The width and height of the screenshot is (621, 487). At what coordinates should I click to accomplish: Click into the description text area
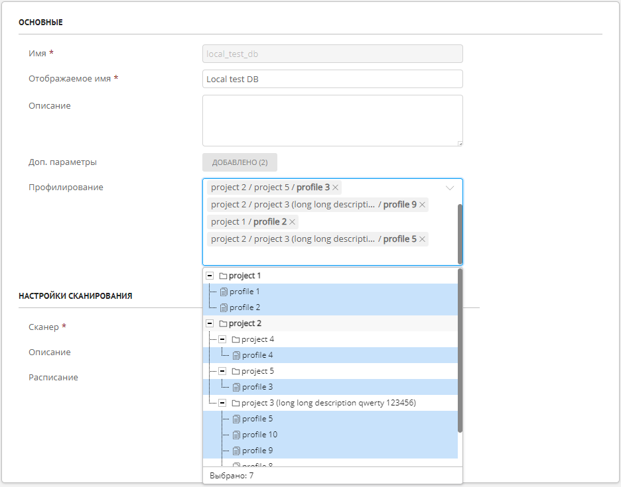click(332, 121)
